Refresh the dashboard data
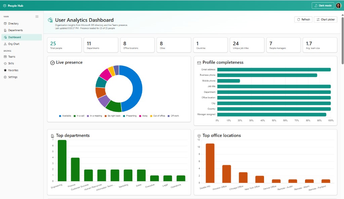 (x=303, y=19)
